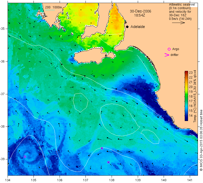
Task: Click the black Adelaide city marker dot
Action: 127,27
